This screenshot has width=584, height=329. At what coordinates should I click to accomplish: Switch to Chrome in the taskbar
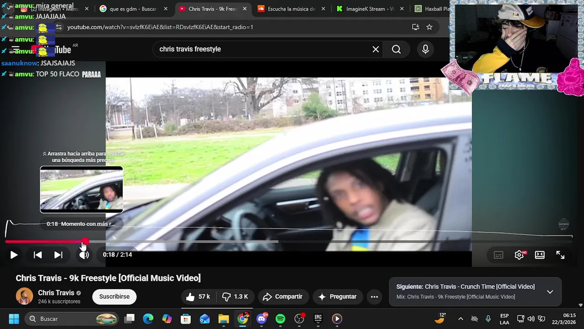click(243, 319)
